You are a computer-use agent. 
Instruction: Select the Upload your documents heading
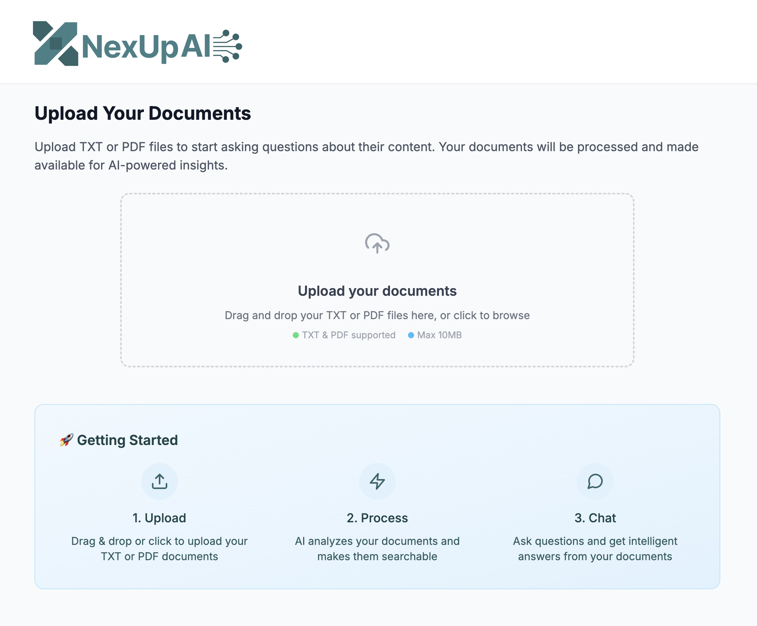[377, 291]
